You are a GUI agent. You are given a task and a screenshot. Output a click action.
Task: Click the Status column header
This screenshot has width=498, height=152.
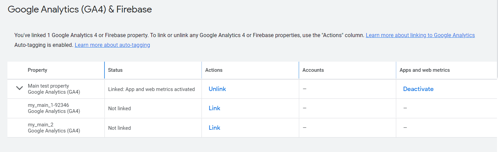tap(115, 70)
